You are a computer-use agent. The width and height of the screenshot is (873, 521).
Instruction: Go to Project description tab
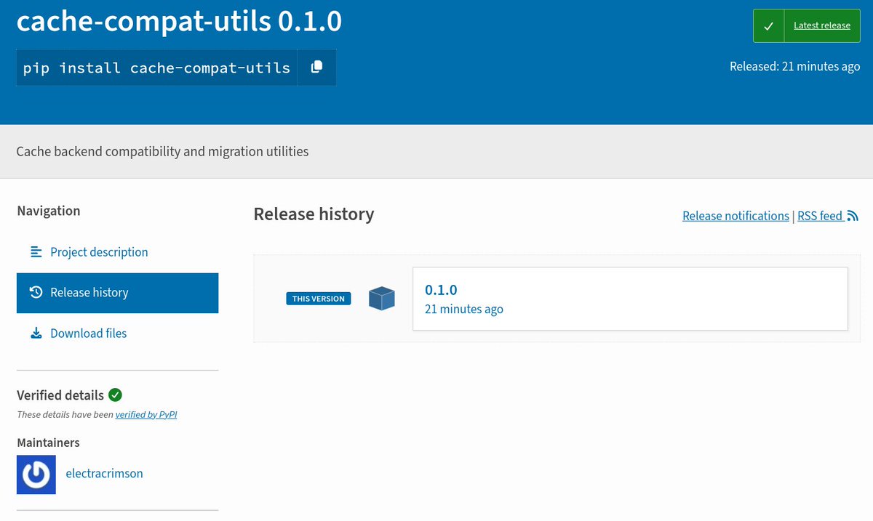pos(117,252)
